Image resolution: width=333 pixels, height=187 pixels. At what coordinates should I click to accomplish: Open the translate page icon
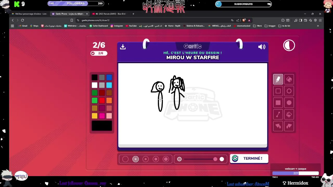click(x=232, y=20)
